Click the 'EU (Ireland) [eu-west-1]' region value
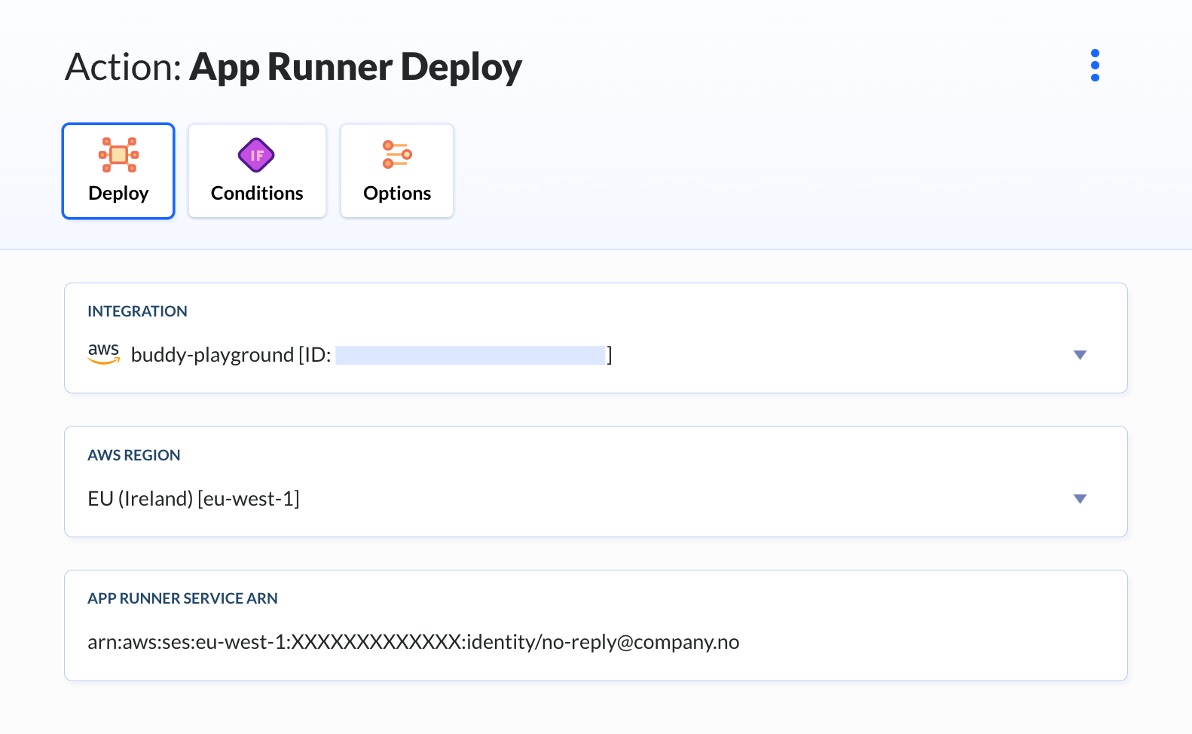The width and height of the screenshot is (1192, 734). 194,499
